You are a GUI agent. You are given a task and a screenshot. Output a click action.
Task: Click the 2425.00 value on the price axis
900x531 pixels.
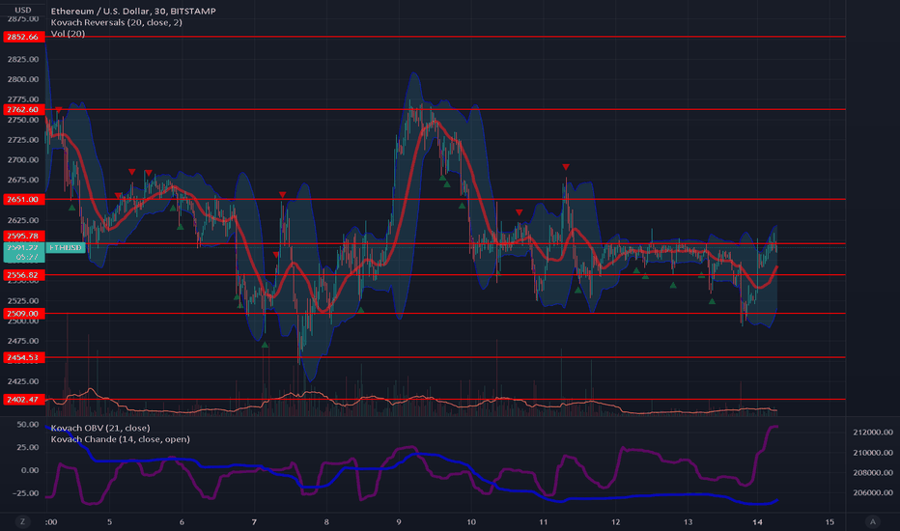(23, 381)
